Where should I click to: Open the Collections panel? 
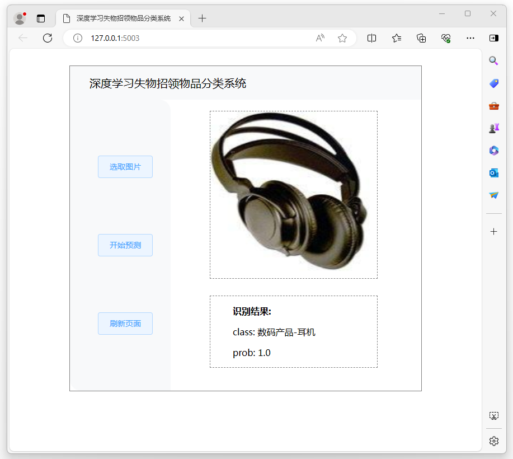[x=421, y=38]
